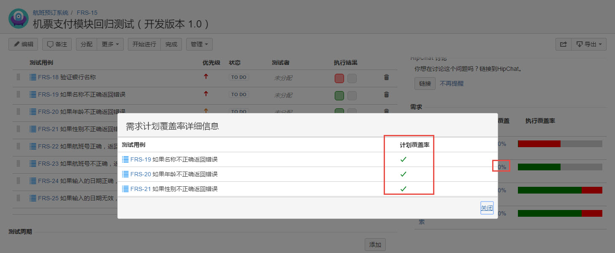Click the 优先级 column header
Viewport: 615px width, 253px height.
point(211,62)
